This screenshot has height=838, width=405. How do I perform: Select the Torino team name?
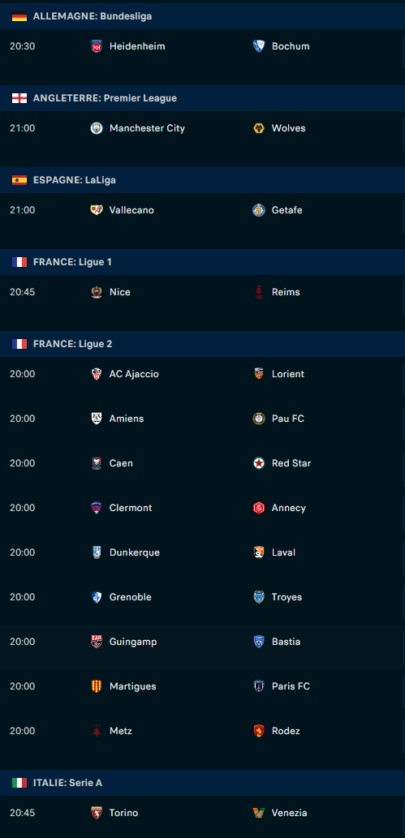coord(123,813)
